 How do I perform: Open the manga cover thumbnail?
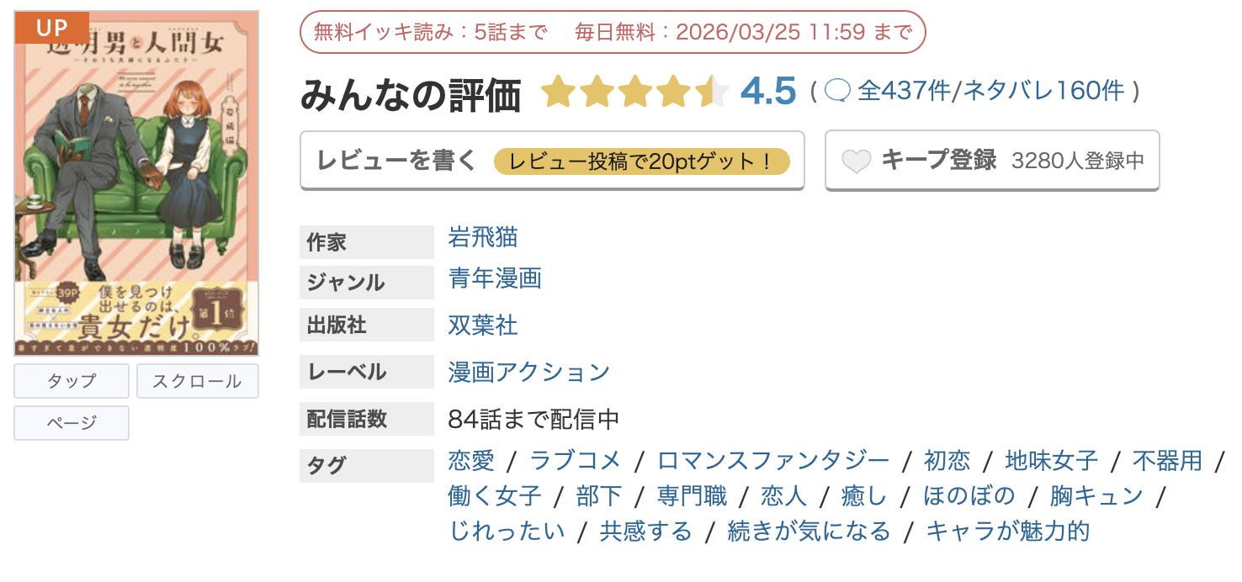click(136, 193)
